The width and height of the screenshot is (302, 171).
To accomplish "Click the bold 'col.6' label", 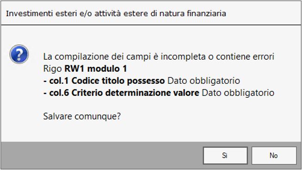I will point(59,93).
